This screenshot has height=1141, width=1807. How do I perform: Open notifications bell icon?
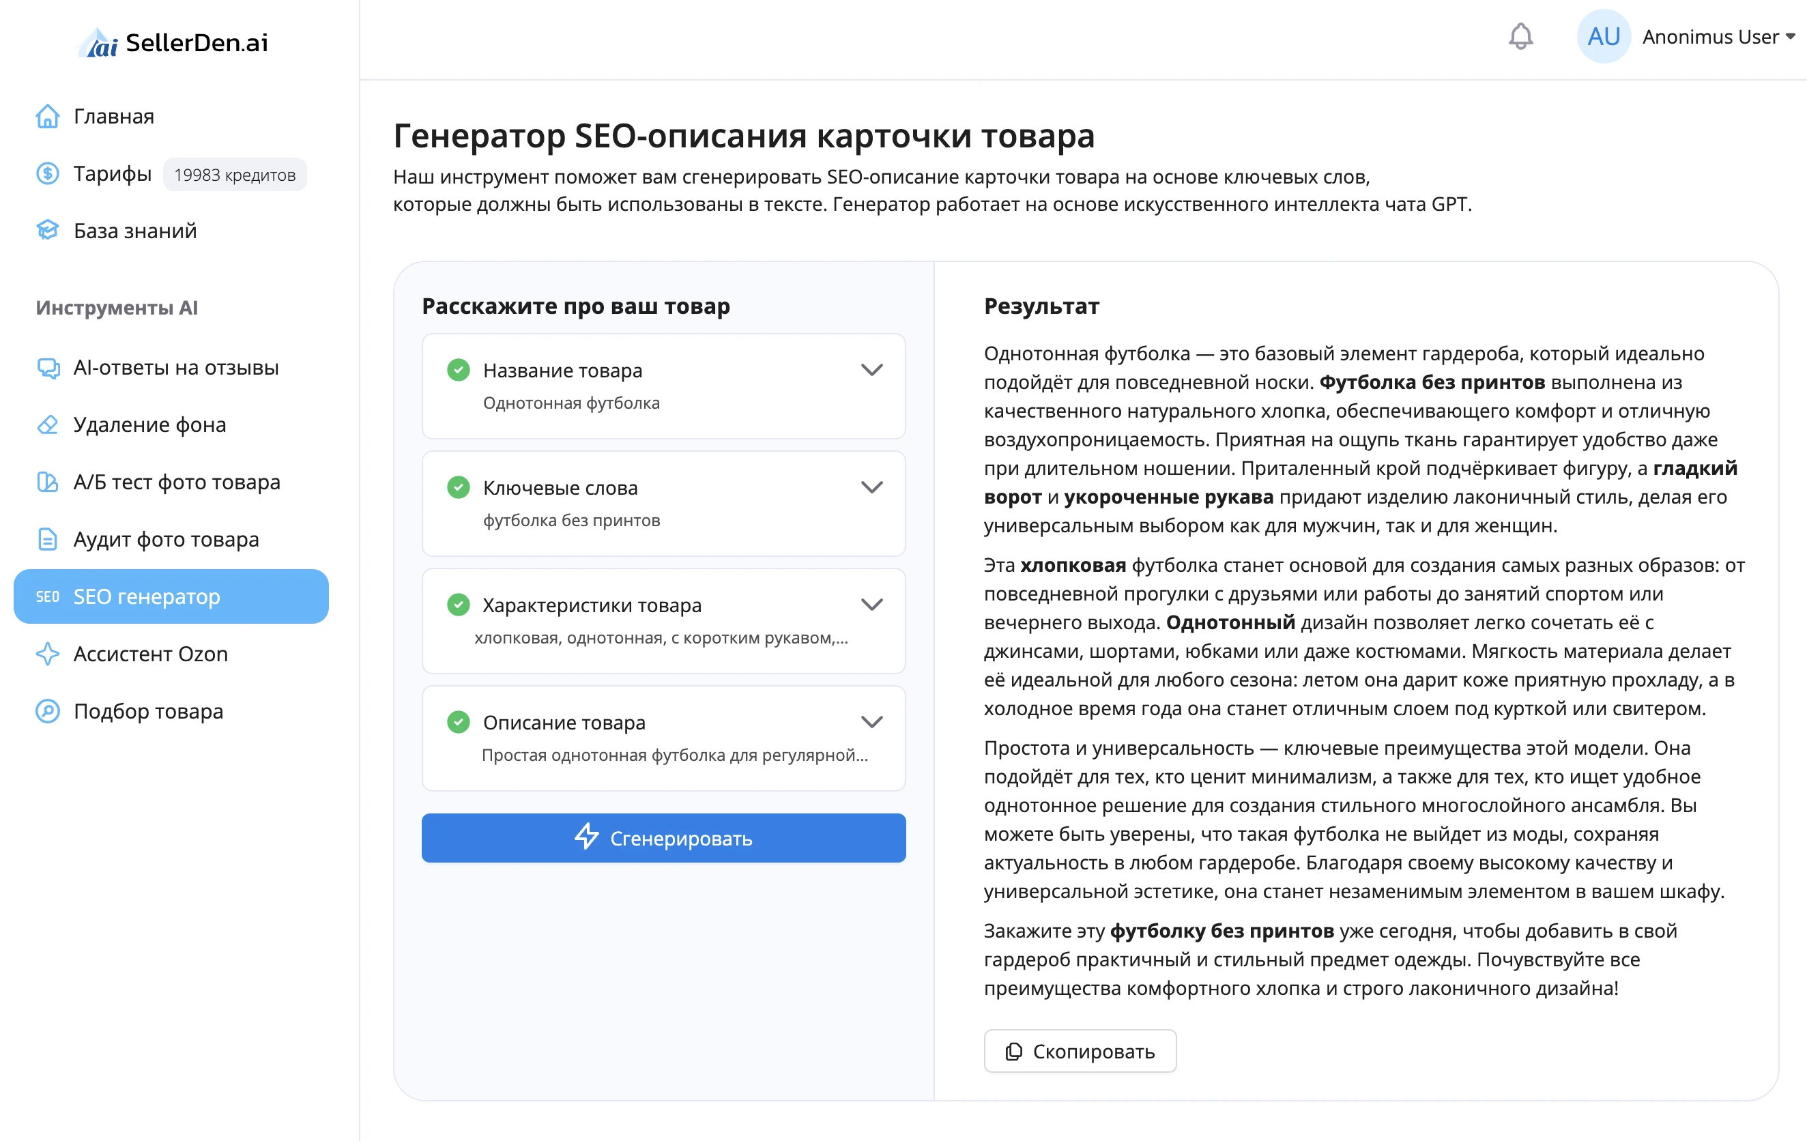click(1520, 36)
